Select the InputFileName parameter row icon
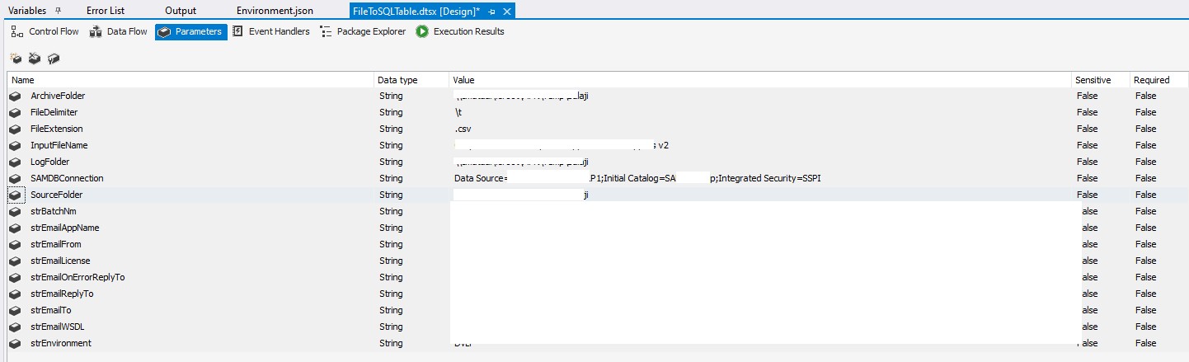The height and width of the screenshot is (362, 1189). pos(15,145)
